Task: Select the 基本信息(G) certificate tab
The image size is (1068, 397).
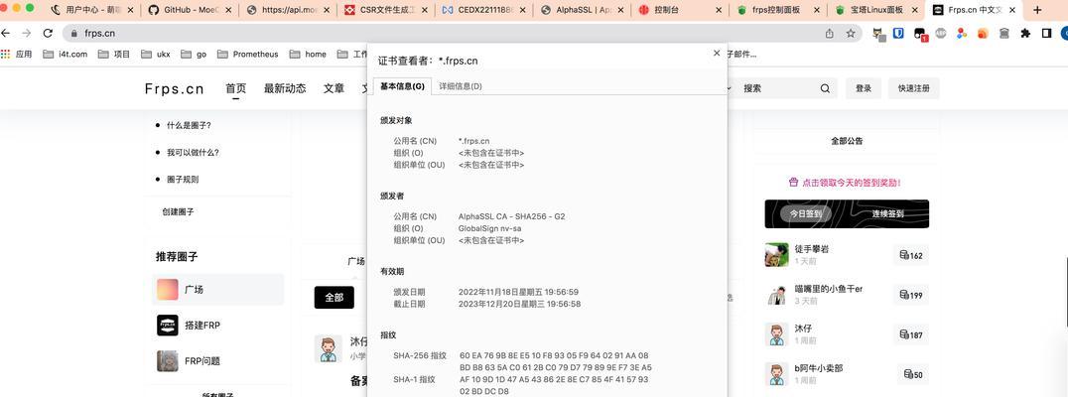Action: [402, 86]
